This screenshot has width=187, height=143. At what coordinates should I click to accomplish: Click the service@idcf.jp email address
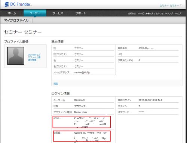[82, 72]
